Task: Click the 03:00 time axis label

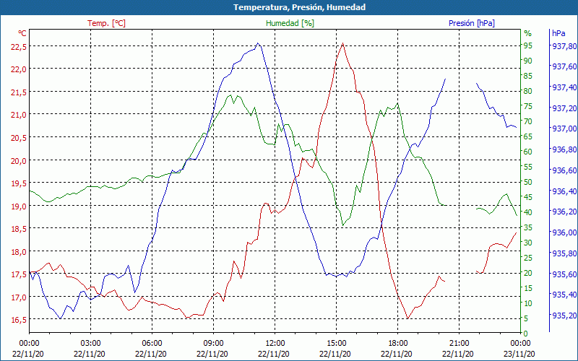Action: pyautogui.click(x=90, y=342)
